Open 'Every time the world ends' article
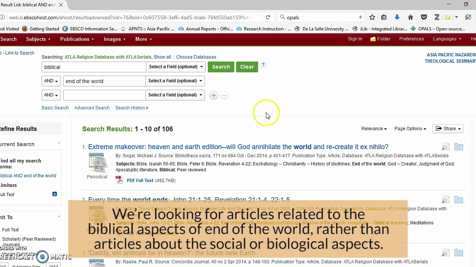Screen dimensions: 476x267 coord(189,200)
